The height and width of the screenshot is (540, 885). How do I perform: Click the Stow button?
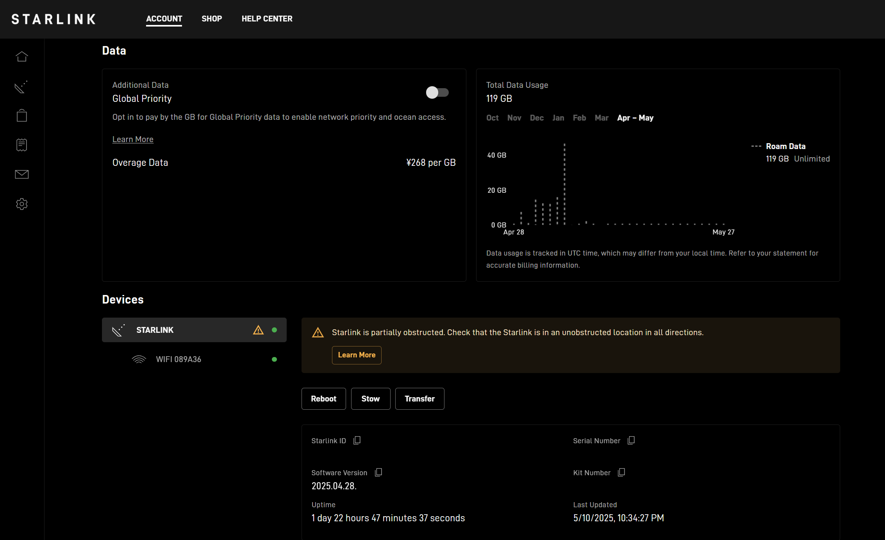pyautogui.click(x=371, y=399)
